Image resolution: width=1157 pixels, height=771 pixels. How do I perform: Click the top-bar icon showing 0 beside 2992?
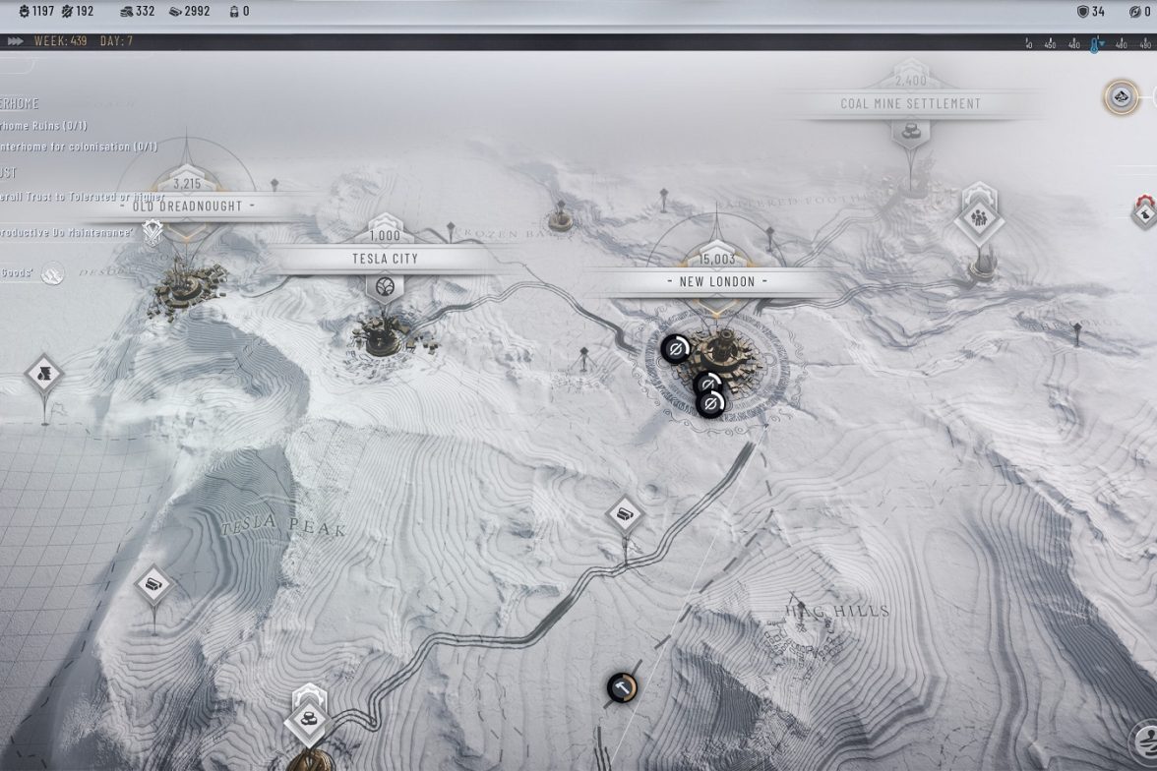point(234,11)
